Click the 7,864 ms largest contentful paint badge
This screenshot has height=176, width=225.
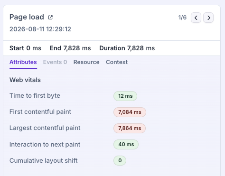click(x=130, y=128)
